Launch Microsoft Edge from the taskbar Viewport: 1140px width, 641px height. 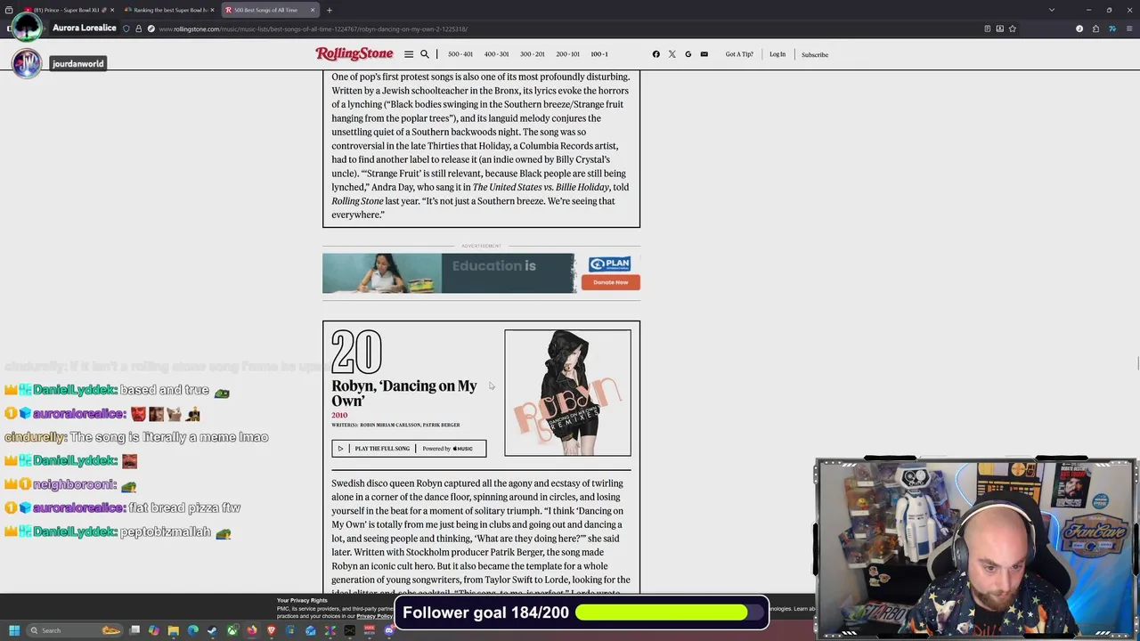click(193, 630)
